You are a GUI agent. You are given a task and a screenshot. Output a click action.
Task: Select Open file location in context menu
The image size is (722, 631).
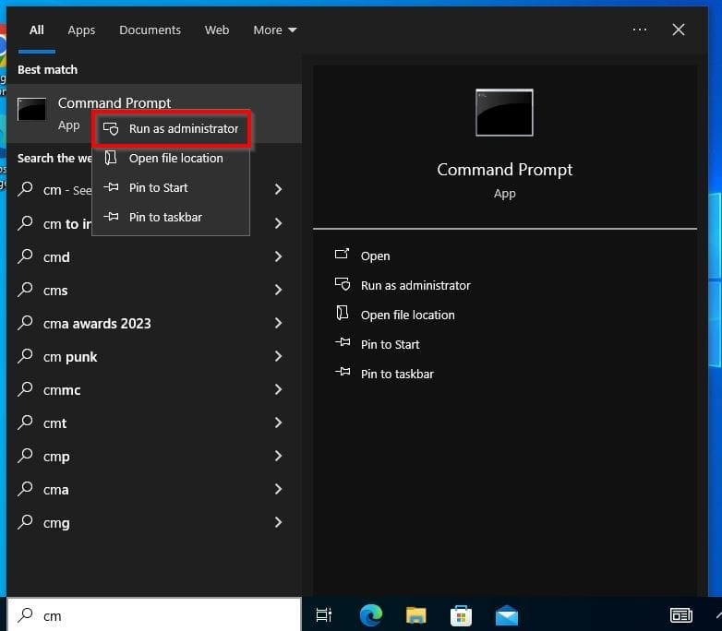175,159
